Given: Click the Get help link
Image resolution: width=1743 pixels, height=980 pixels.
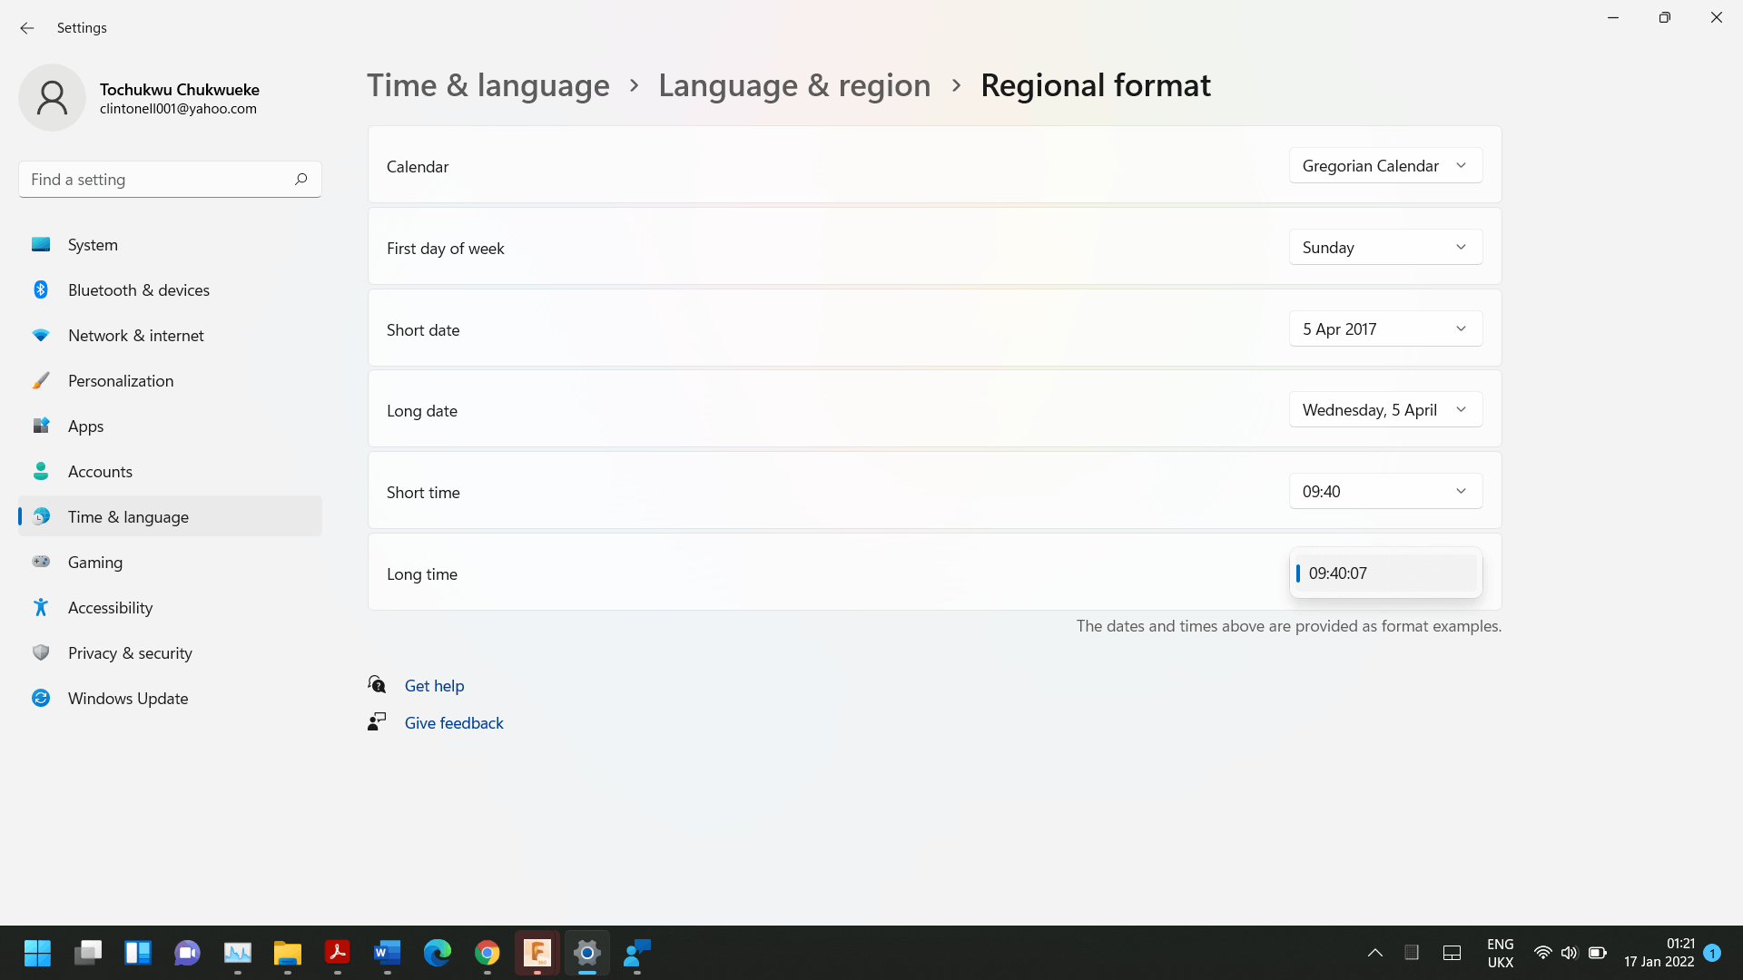Looking at the screenshot, I should [434, 686].
